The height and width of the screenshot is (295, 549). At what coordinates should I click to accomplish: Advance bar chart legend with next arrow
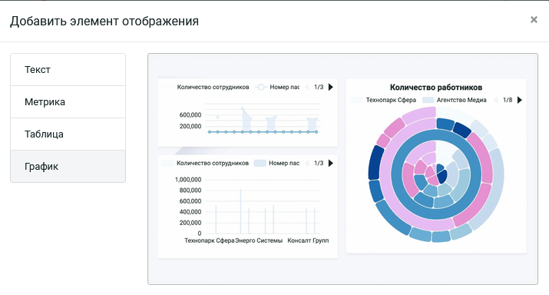point(330,164)
